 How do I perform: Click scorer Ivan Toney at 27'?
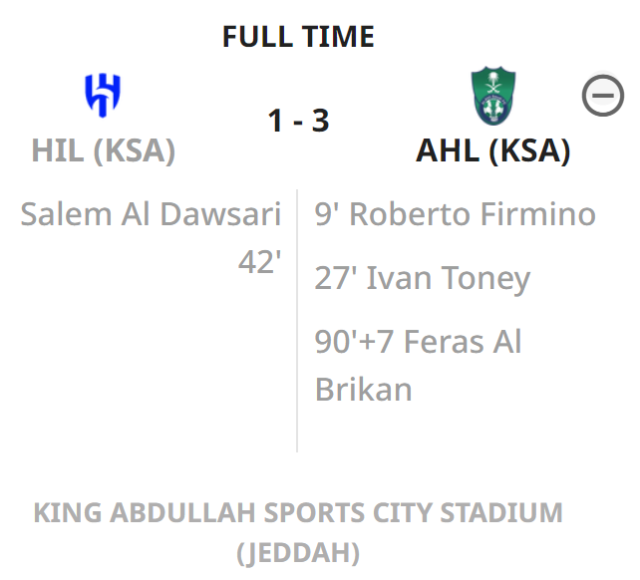point(423,279)
